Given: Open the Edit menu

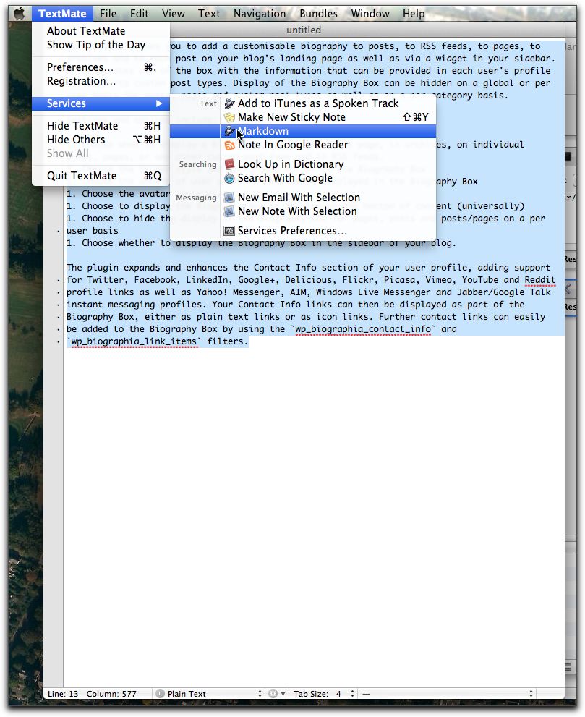Looking at the screenshot, I should pos(139,14).
